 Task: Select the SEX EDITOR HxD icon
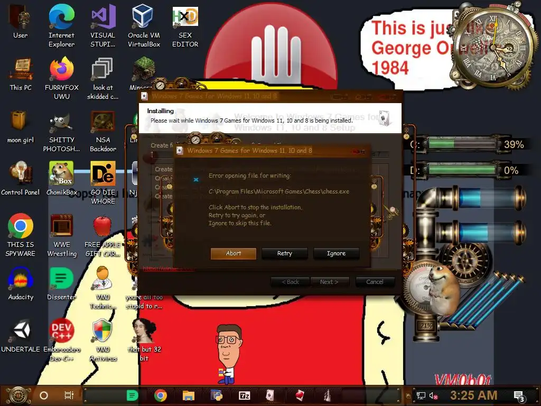[x=185, y=26]
